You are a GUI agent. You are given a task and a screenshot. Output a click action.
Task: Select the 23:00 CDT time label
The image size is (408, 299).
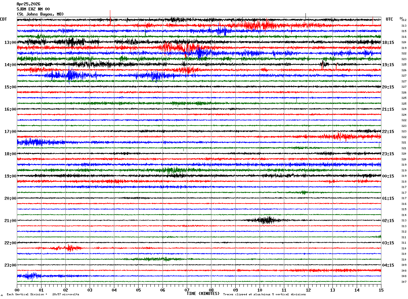click(x=10, y=265)
